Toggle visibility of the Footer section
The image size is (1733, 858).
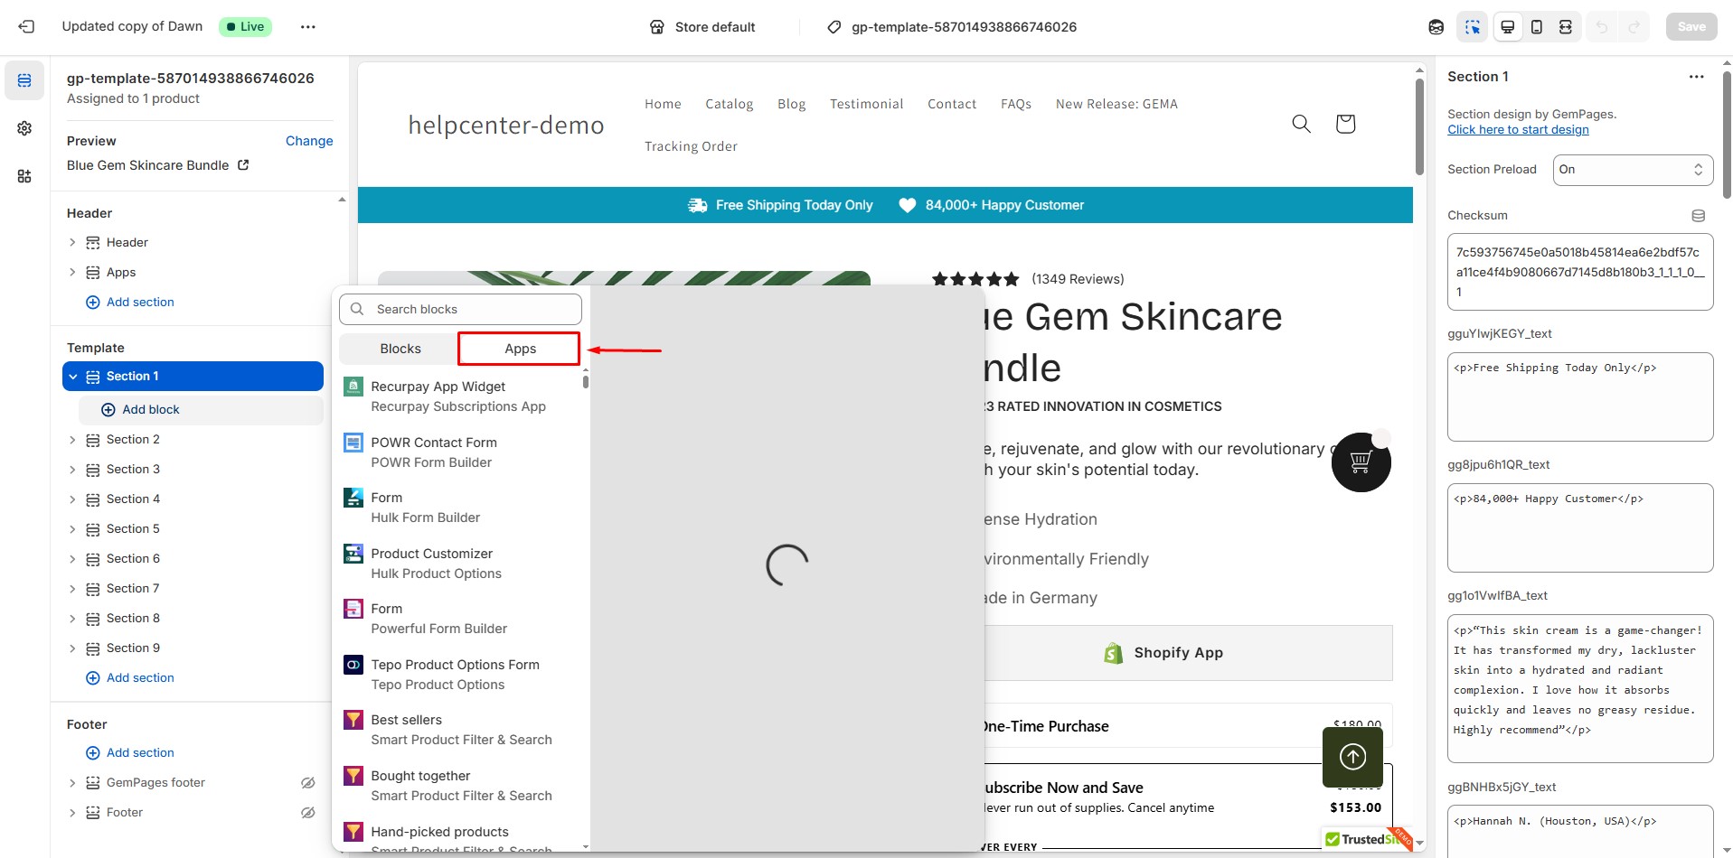click(308, 812)
